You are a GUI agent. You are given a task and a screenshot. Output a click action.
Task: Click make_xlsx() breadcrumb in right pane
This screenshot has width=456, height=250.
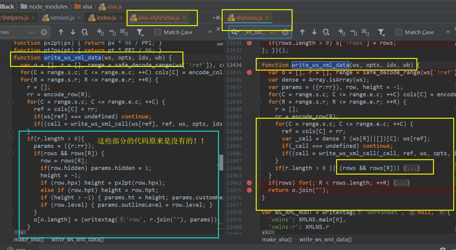click(277, 239)
